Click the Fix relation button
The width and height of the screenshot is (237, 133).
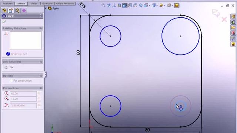tap(9, 67)
